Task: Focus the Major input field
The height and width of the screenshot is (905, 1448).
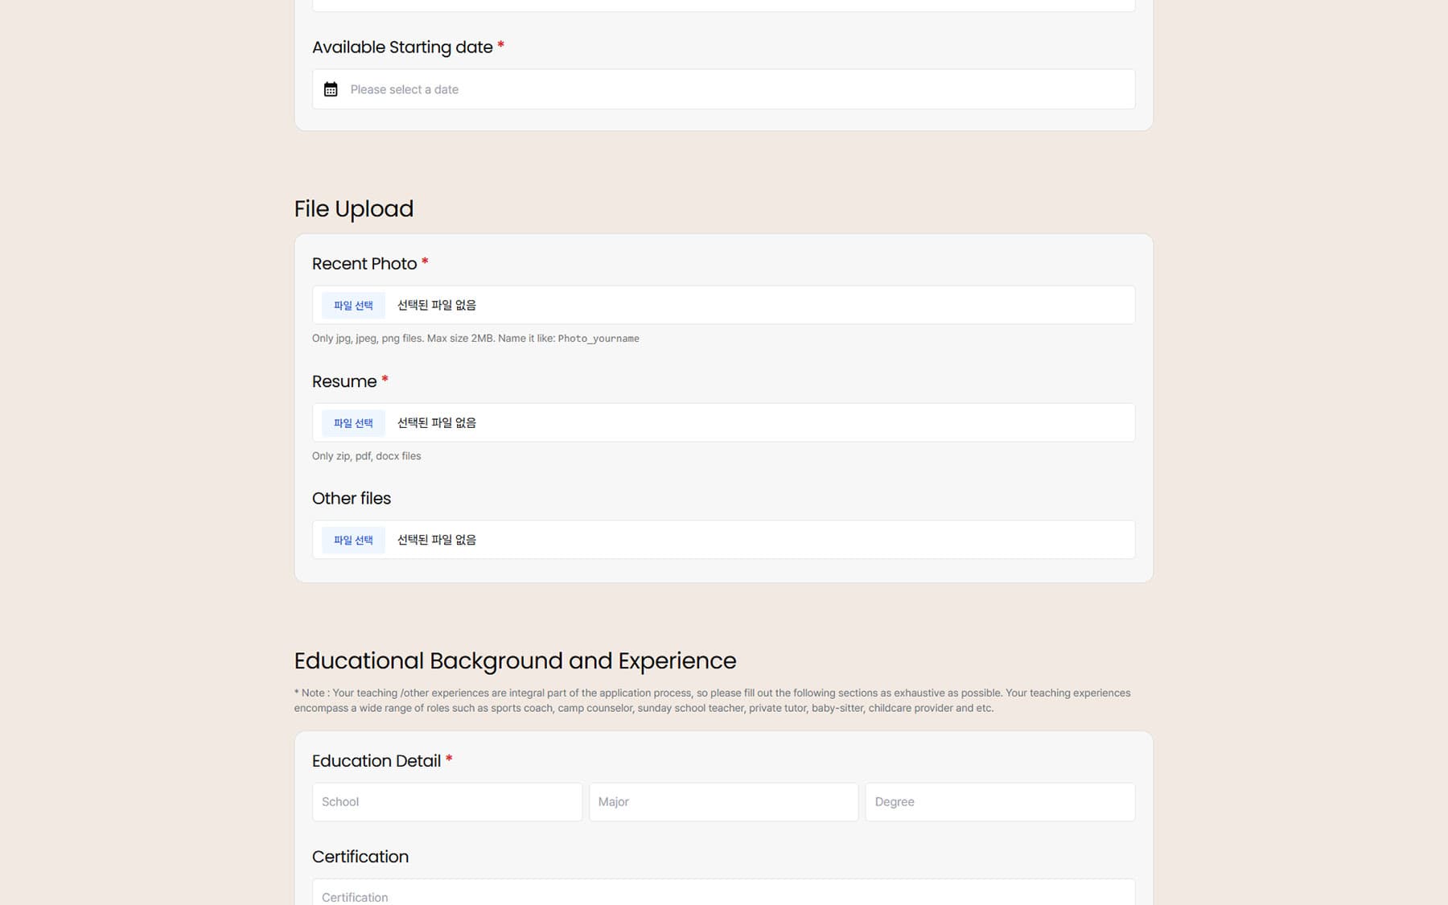Action: pos(723,802)
